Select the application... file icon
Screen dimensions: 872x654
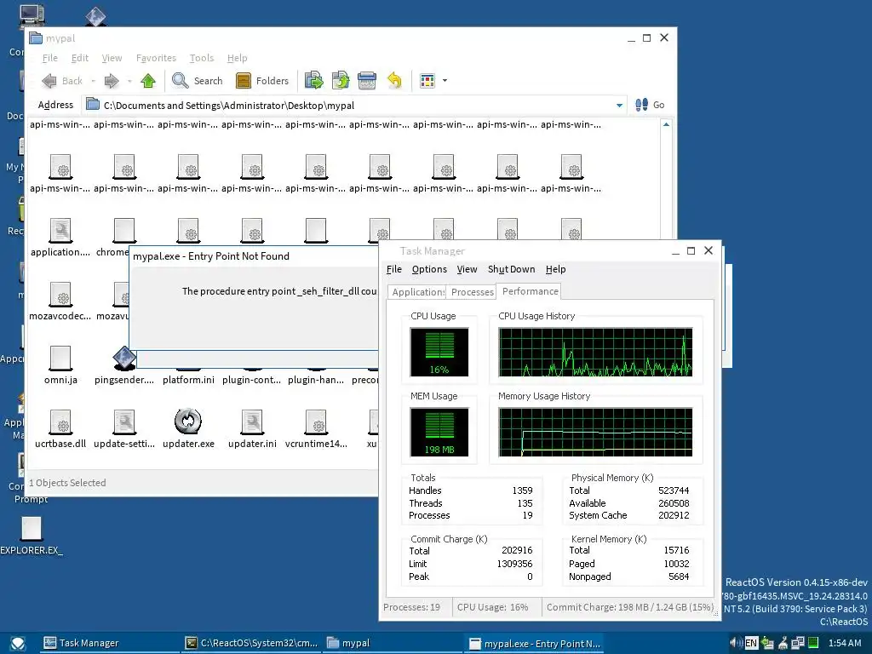point(60,230)
